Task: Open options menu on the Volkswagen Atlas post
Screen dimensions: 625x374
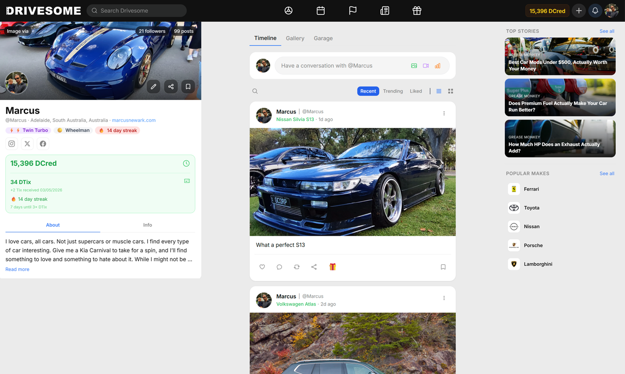Action: pyautogui.click(x=444, y=298)
